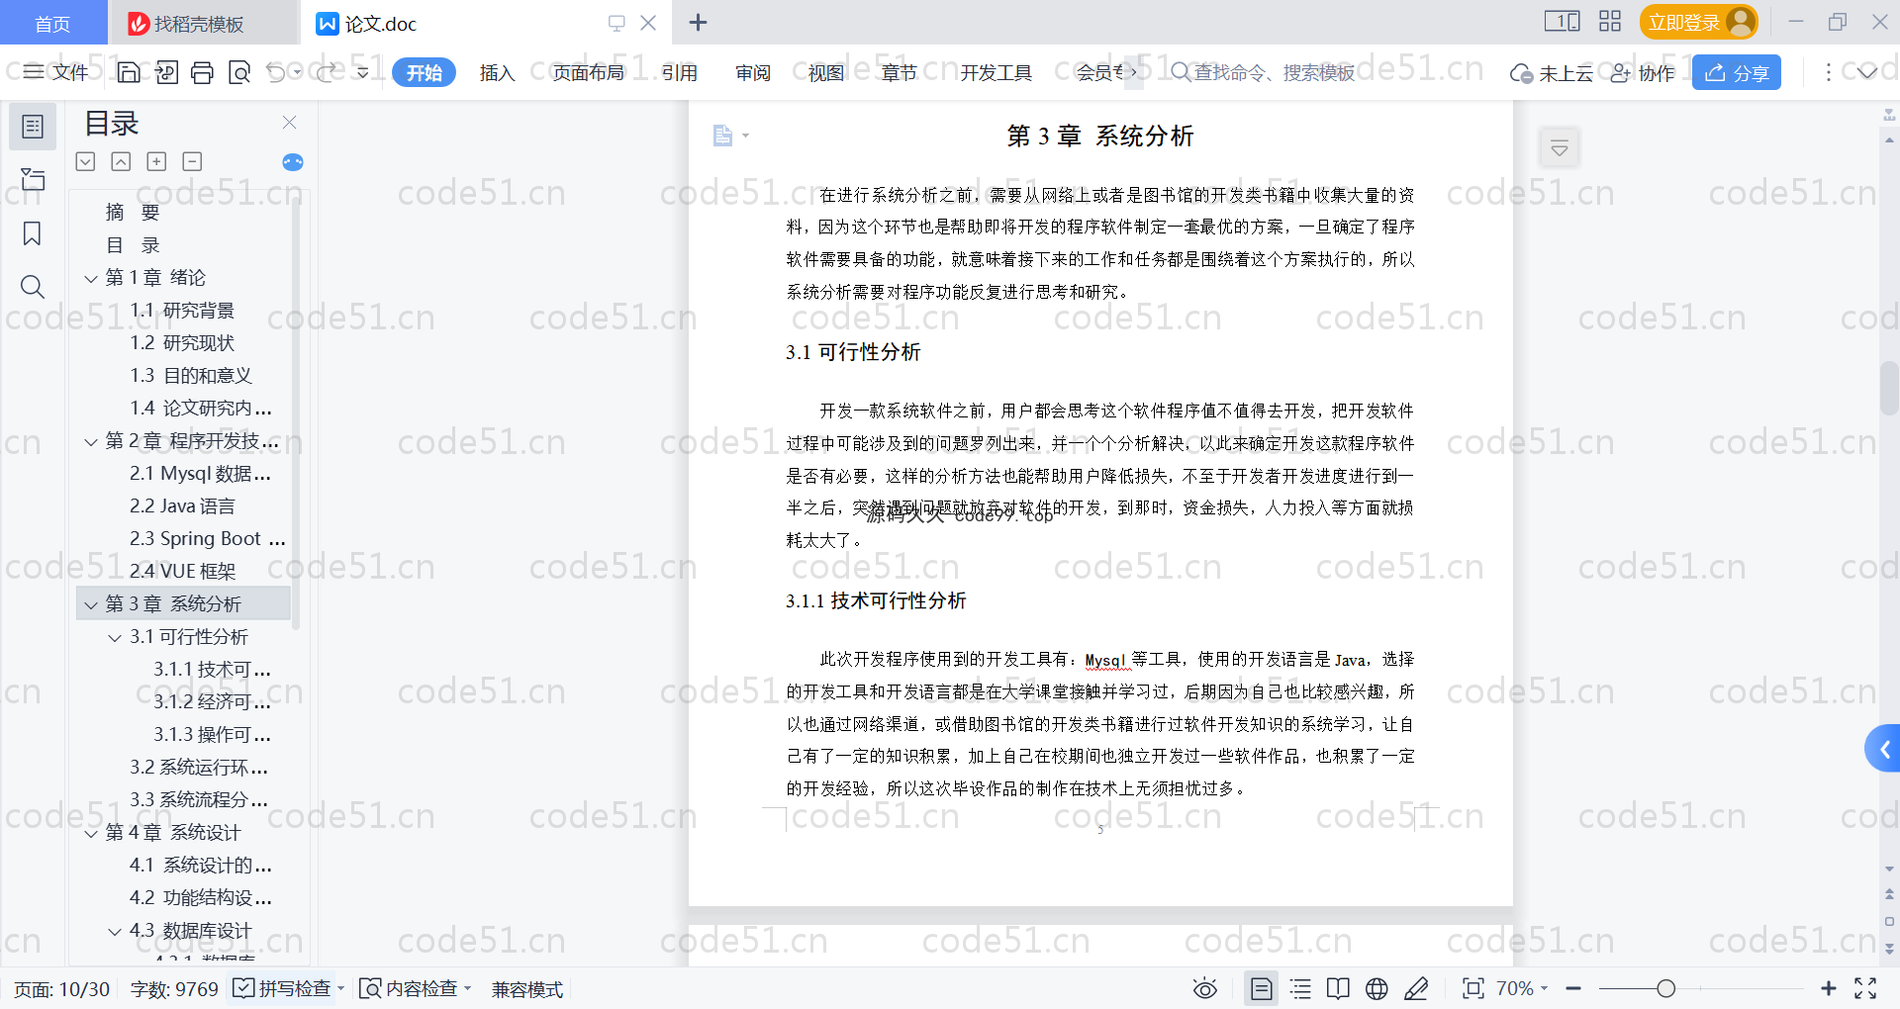The width and height of the screenshot is (1900, 1009).
Task: Open the quick access toolbar dropdown arrow
Action: click(363, 72)
